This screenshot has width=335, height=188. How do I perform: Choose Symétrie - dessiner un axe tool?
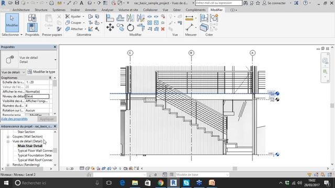pos(140,18)
